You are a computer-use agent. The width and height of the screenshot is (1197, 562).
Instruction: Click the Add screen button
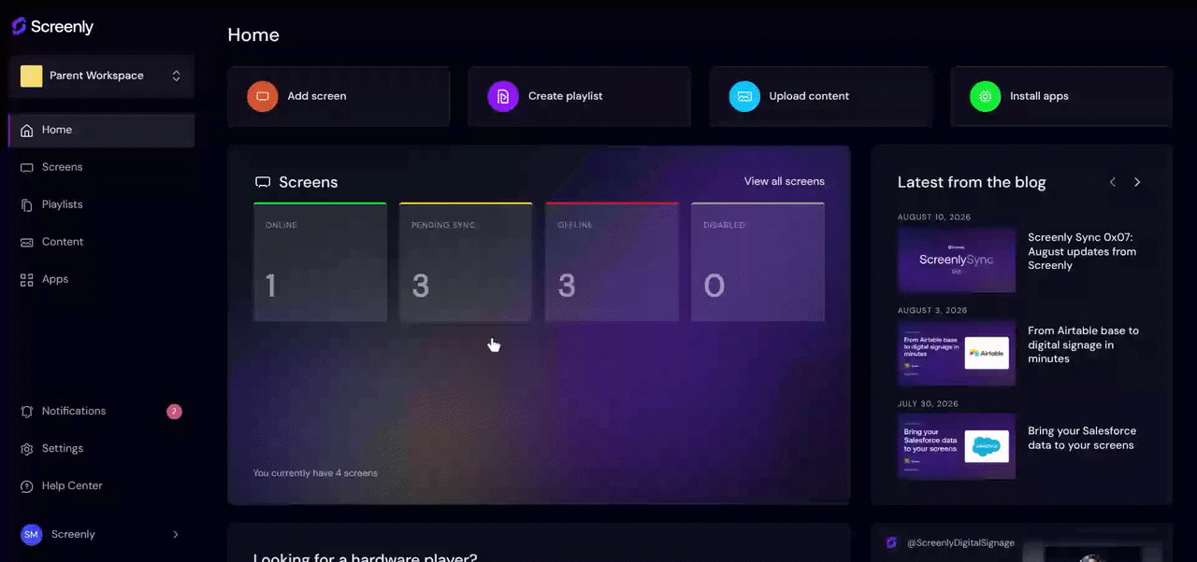[339, 96]
